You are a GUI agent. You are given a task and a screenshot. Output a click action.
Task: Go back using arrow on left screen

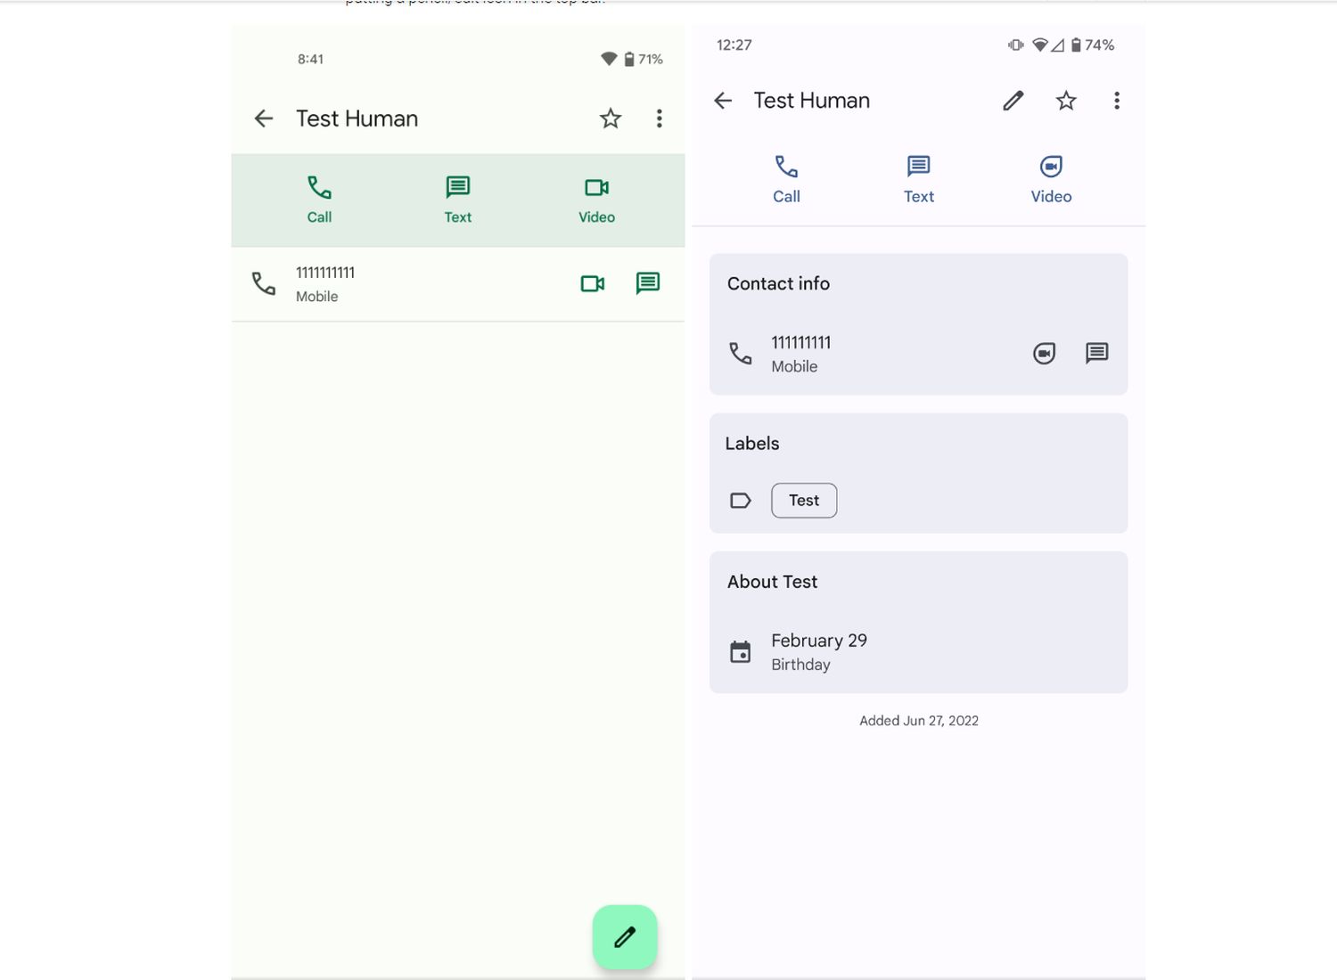click(264, 118)
